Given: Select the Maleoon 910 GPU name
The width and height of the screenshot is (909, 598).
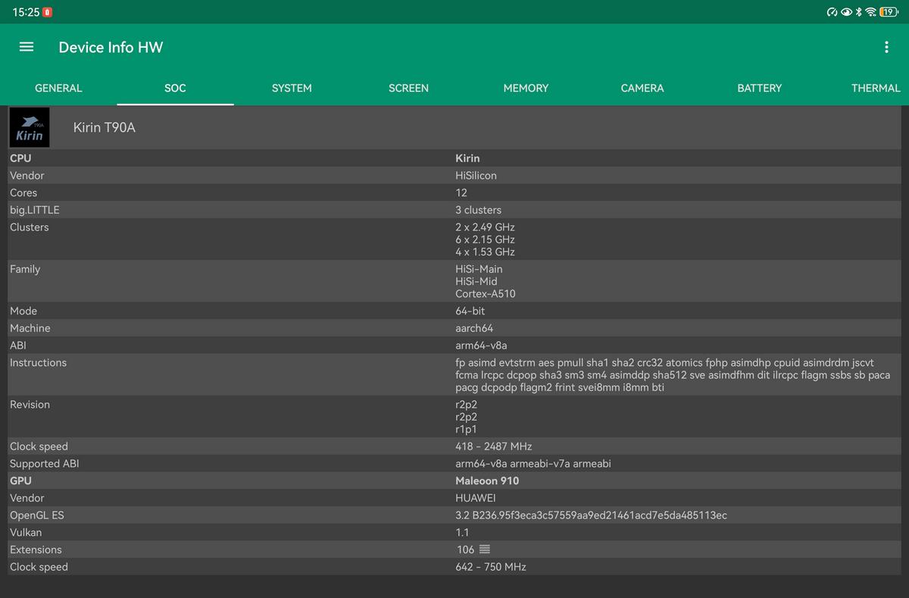Looking at the screenshot, I should coord(487,481).
